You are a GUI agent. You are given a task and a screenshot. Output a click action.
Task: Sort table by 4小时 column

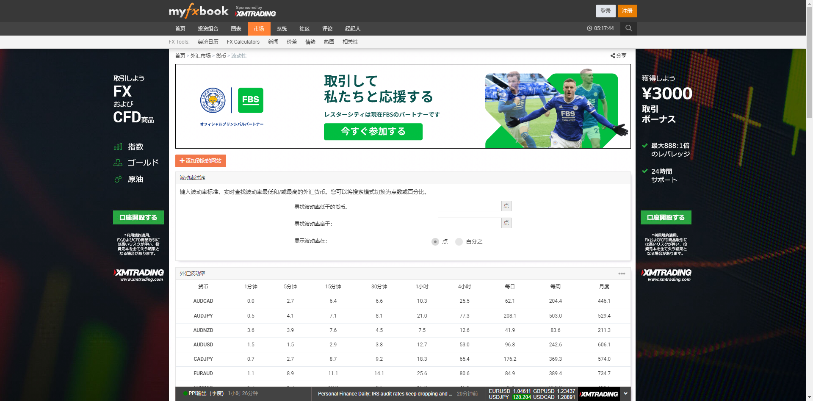click(465, 287)
